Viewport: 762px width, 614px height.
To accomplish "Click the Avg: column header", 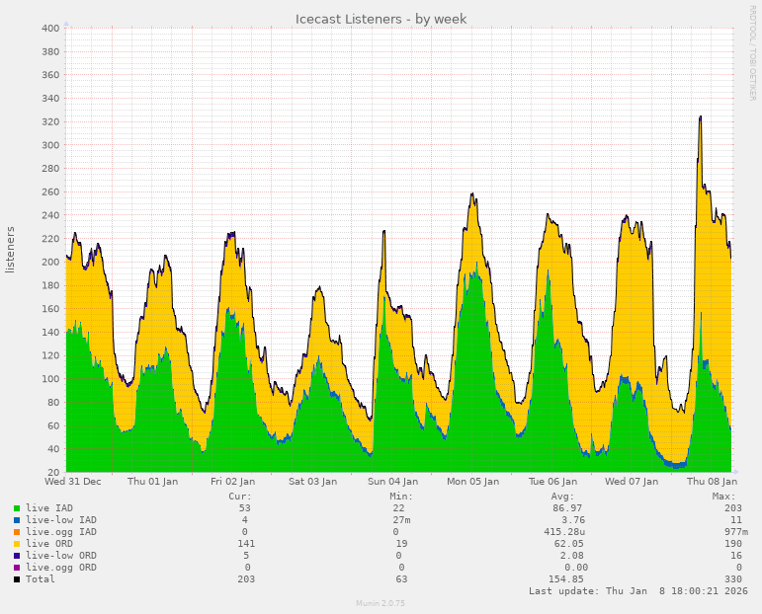I will (562, 497).
